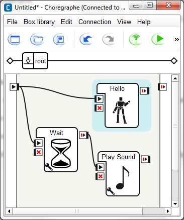184x220 pixels.
Task: Open Wait box parameters wrench icon
Action: 49,167
